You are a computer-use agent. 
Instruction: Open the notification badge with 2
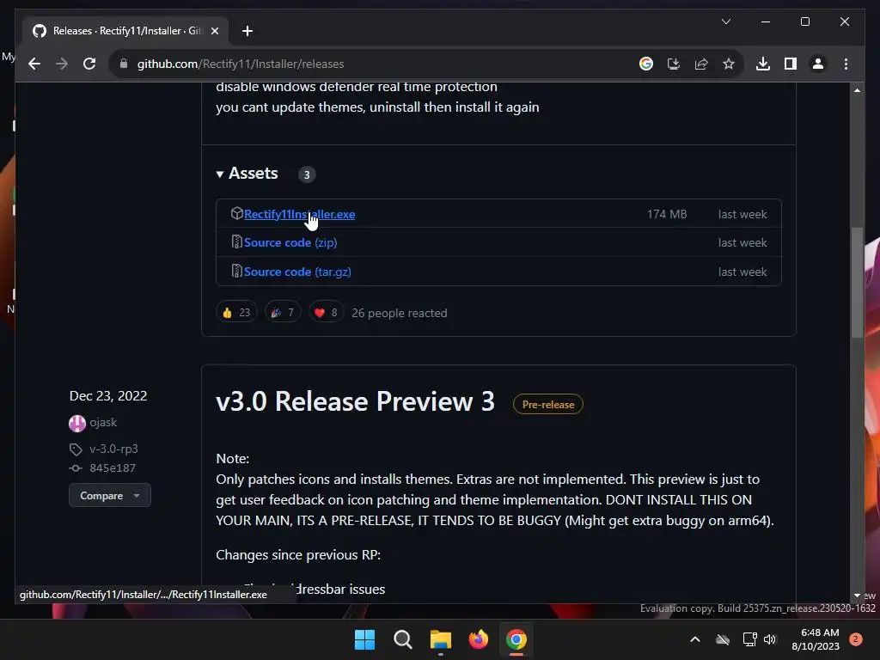855,639
